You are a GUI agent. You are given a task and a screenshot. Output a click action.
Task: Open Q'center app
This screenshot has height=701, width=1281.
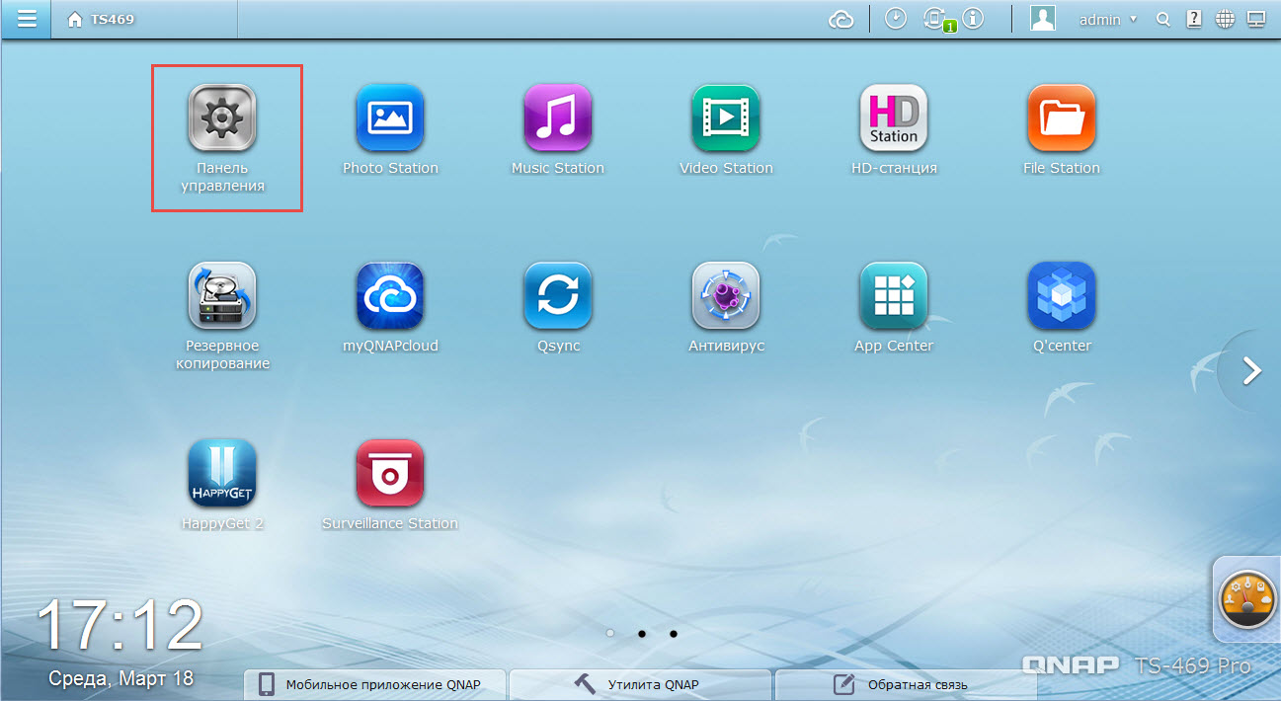pos(1062,296)
